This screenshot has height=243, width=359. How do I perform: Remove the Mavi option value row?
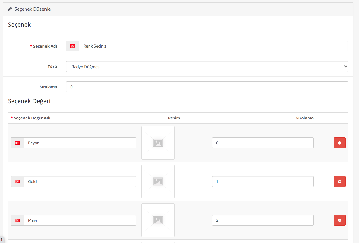340,220
